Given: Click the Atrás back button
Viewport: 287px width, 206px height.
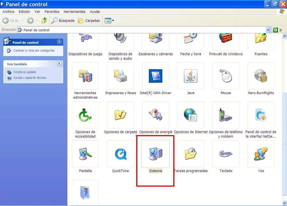Looking at the screenshot, I should point(11,20).
